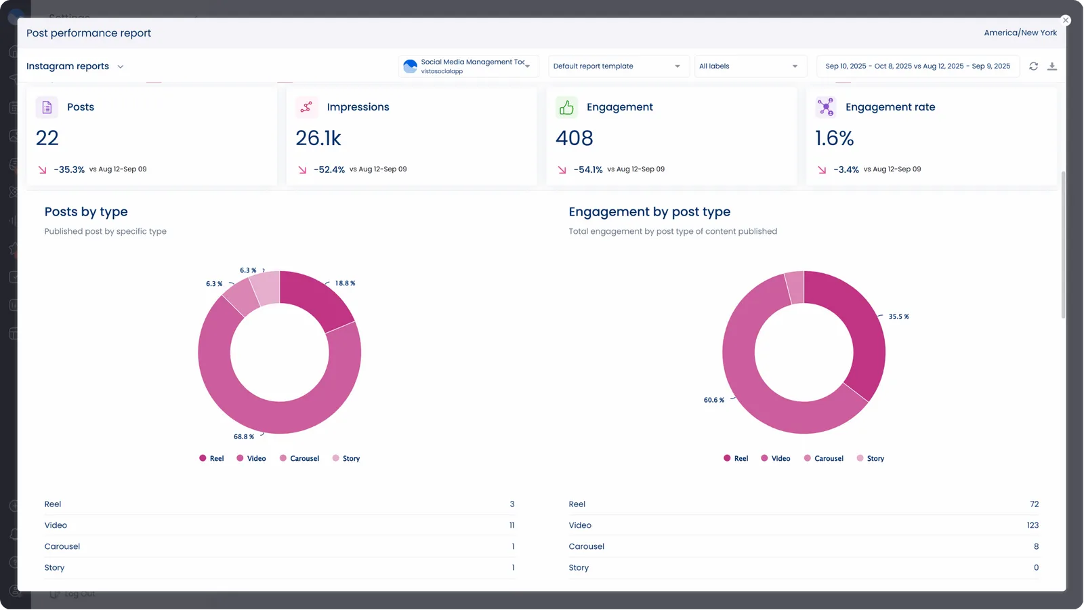Open the Default report template dropdown
This screenshot has height=610, width=1084.
click(617, 66)
